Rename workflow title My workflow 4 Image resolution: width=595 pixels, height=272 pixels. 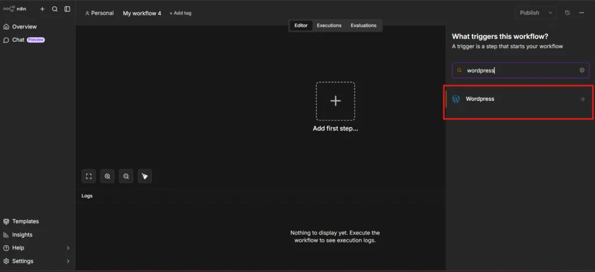pos(142,13)
